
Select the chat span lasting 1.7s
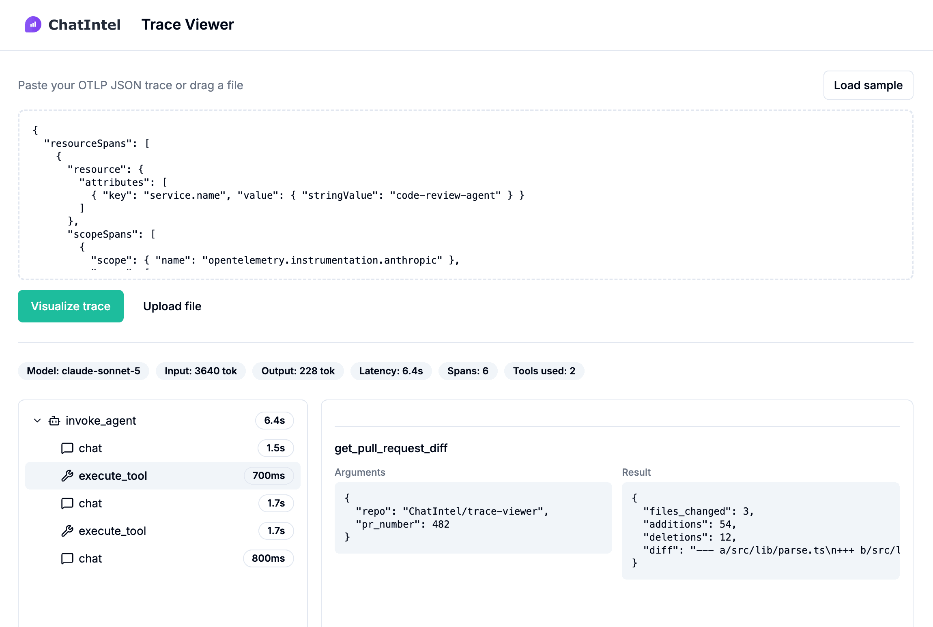coord(163,503)
